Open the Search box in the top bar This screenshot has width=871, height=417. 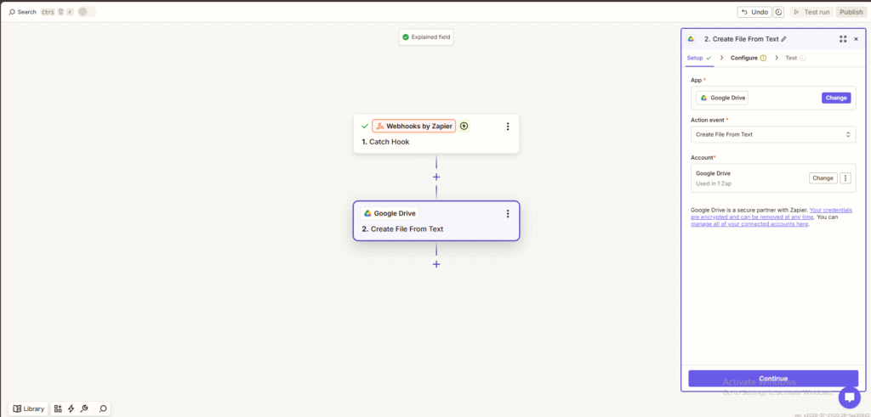(23, 12)
